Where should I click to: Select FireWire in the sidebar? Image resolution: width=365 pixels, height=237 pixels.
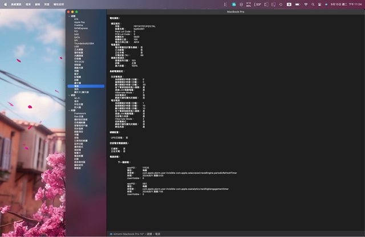tap(79, 25)
